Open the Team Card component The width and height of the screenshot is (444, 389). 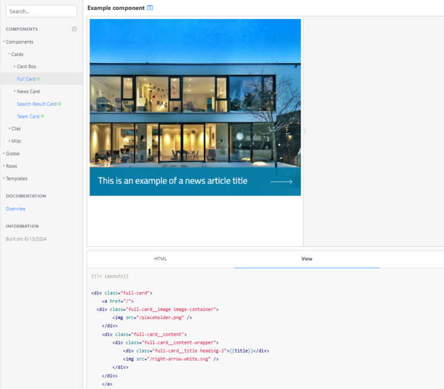pos(28,116)
